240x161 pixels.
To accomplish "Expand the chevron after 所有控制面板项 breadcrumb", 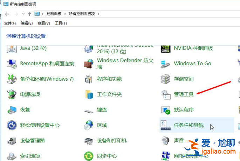I will 98,14.
